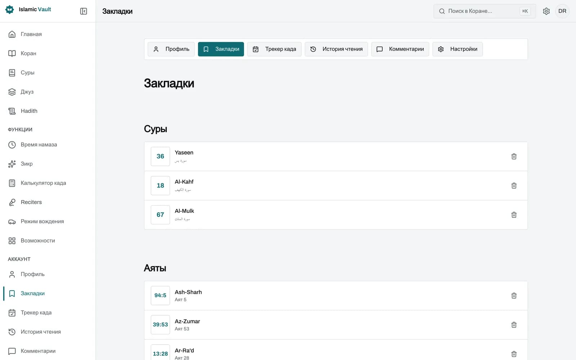Delete the Al-Mulk surah bookmark
Image resolution: width=576 pixels, height=360 pixels.
[514, 215]
